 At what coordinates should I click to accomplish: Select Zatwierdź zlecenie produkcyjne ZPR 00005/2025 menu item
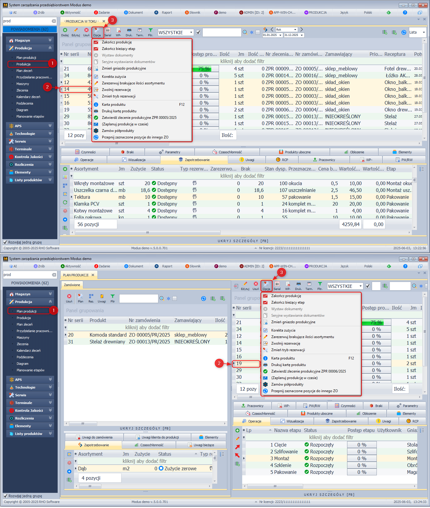(139, 118)
